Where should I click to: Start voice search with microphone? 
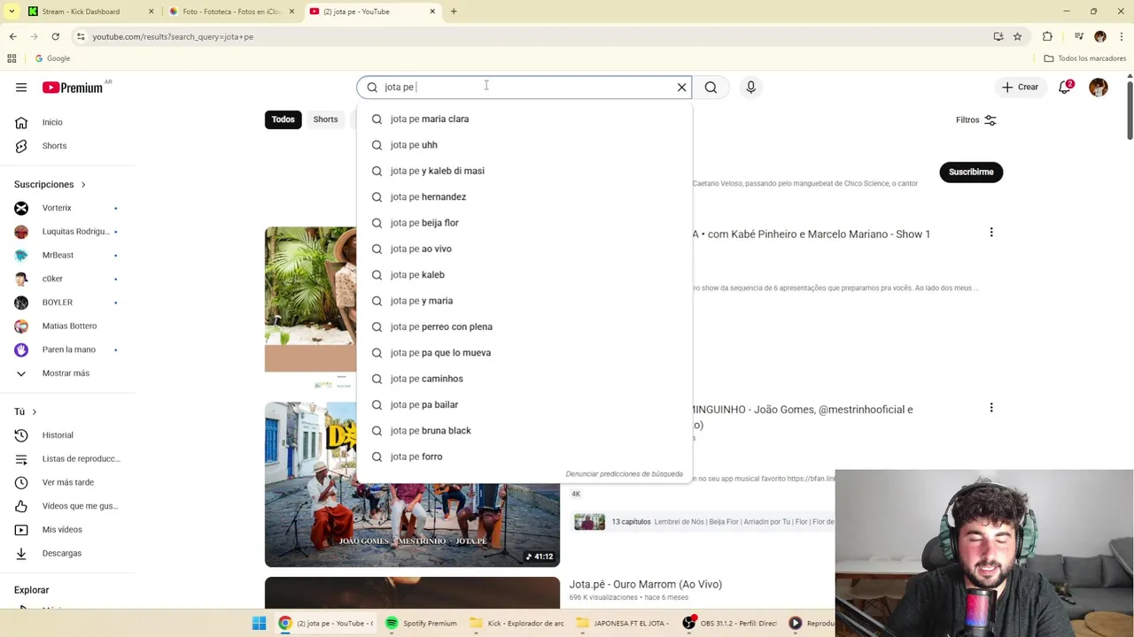[750, 88]
